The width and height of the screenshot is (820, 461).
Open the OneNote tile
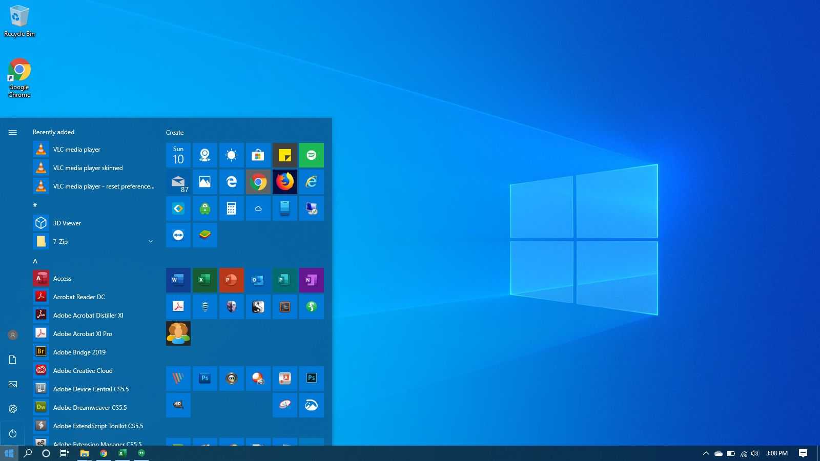click(x=312, y=280)
